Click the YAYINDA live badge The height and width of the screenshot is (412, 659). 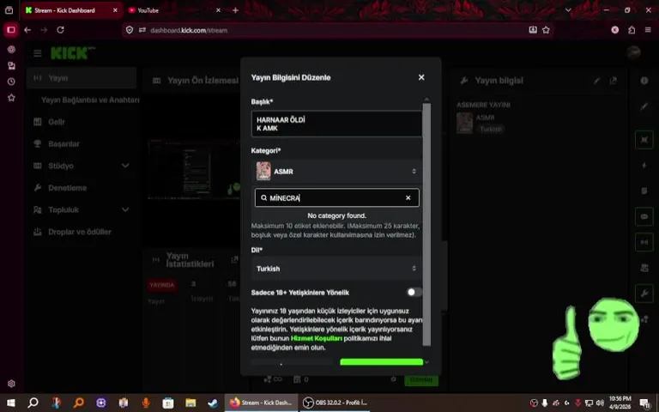(162, 285)
